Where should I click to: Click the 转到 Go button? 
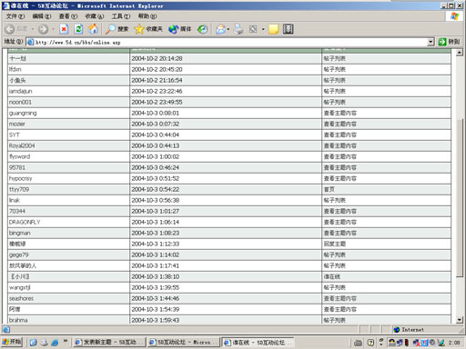point(449,42)
